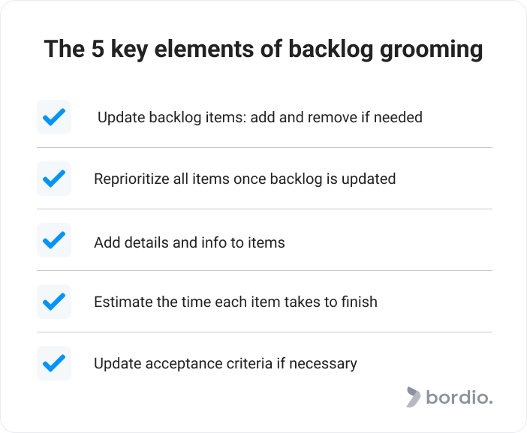The width and height of the screenshot is (527, 433).
Task: Click divider line below Reprioritize all items row
Action: 264,209
